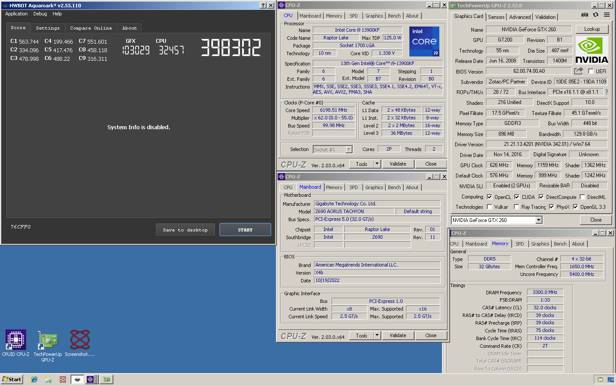Switch to the Compare Online tab
616x385 pixels.
91,28
